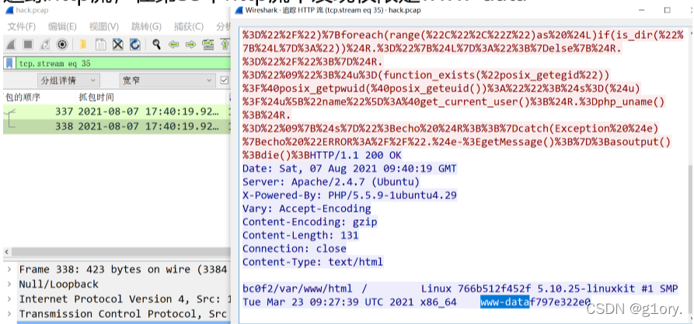Click the save capture file icon
694x324 pixels.
[101, 44]
